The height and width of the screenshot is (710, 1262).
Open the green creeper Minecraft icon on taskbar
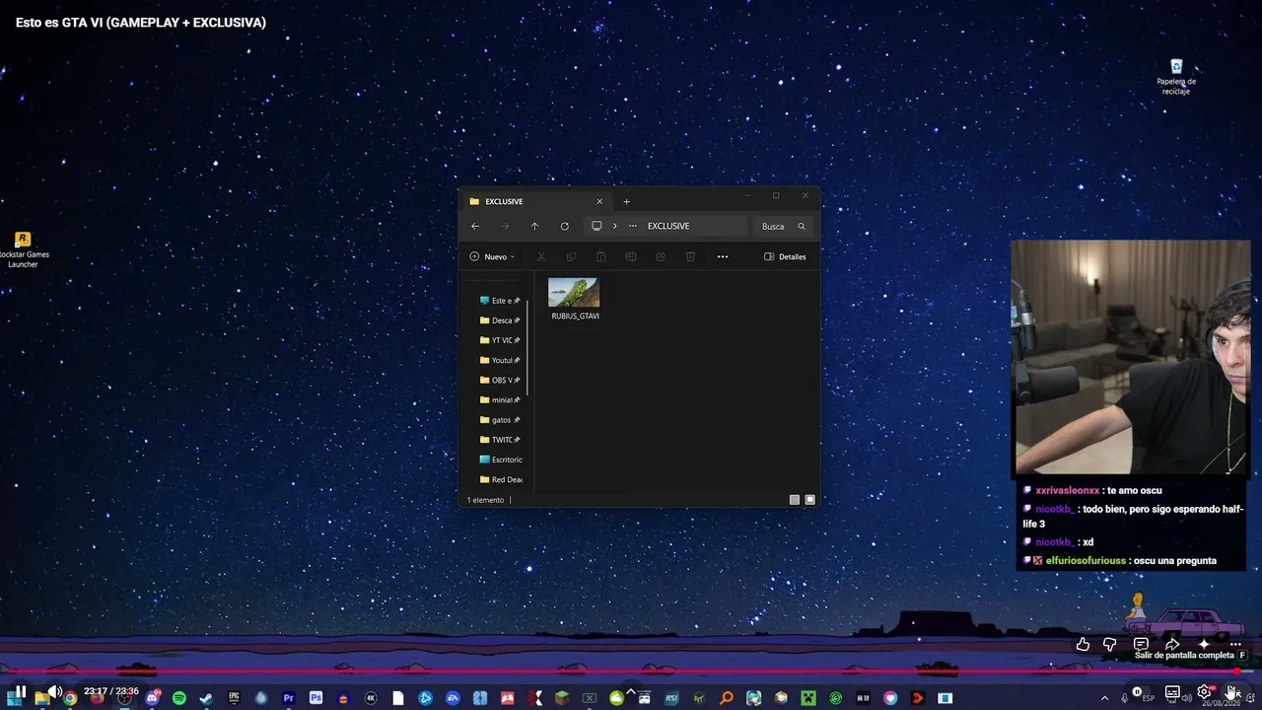click(808, 698)
